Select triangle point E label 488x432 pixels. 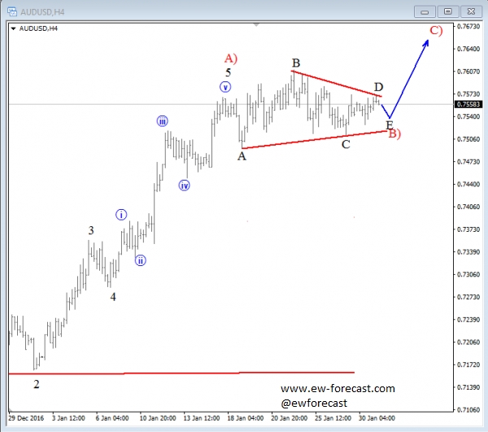point(390,125)
